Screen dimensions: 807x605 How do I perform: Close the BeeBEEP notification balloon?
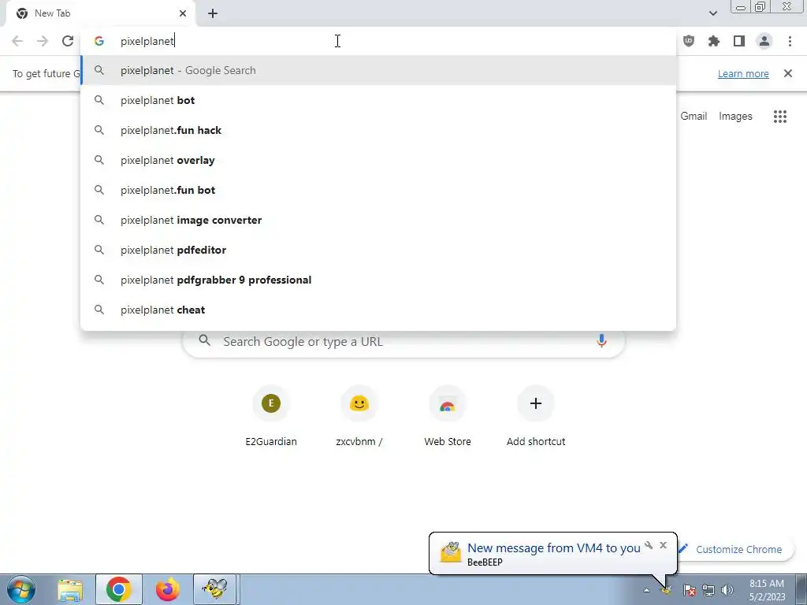click(x=663, y=545)
